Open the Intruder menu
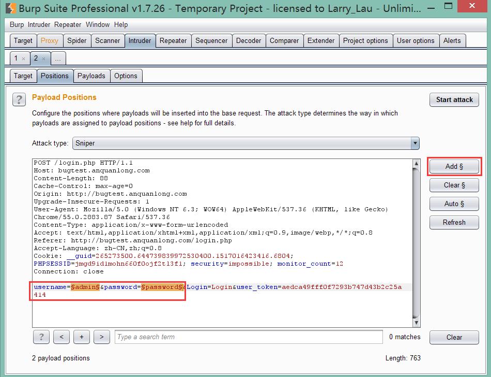The height and width of the screenshot is (377, 491). 39,24
